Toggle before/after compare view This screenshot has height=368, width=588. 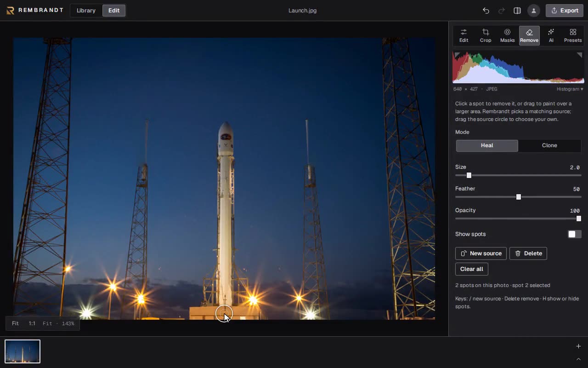[x=517, y=11]
